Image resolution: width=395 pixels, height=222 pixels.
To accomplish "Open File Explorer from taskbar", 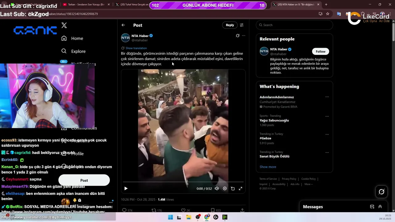I will click(x=189, y=217).
